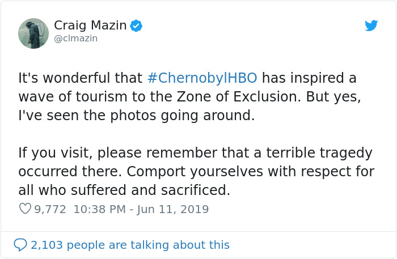Click the speech bubble reply icon

click(20, 245)
